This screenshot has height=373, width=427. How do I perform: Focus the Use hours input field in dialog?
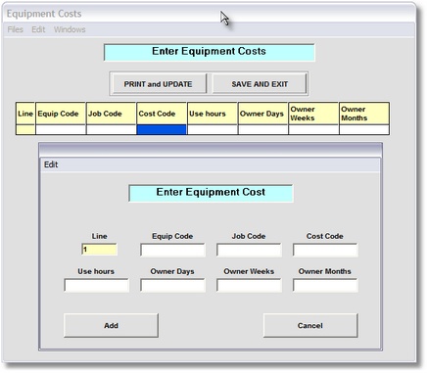96,286
